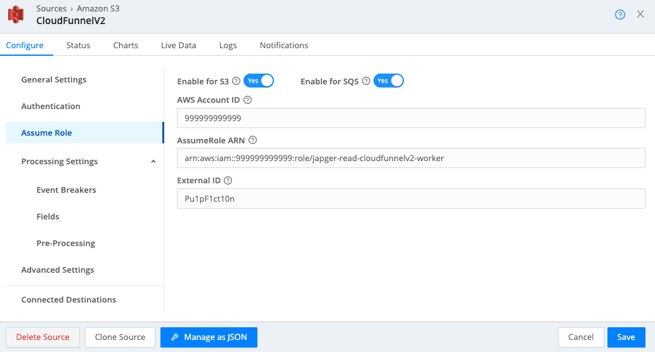
Task: Open the help icon in the header
Action: [620, 15]
